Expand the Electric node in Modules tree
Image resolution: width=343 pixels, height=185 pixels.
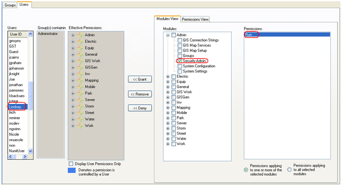[168, 77]
